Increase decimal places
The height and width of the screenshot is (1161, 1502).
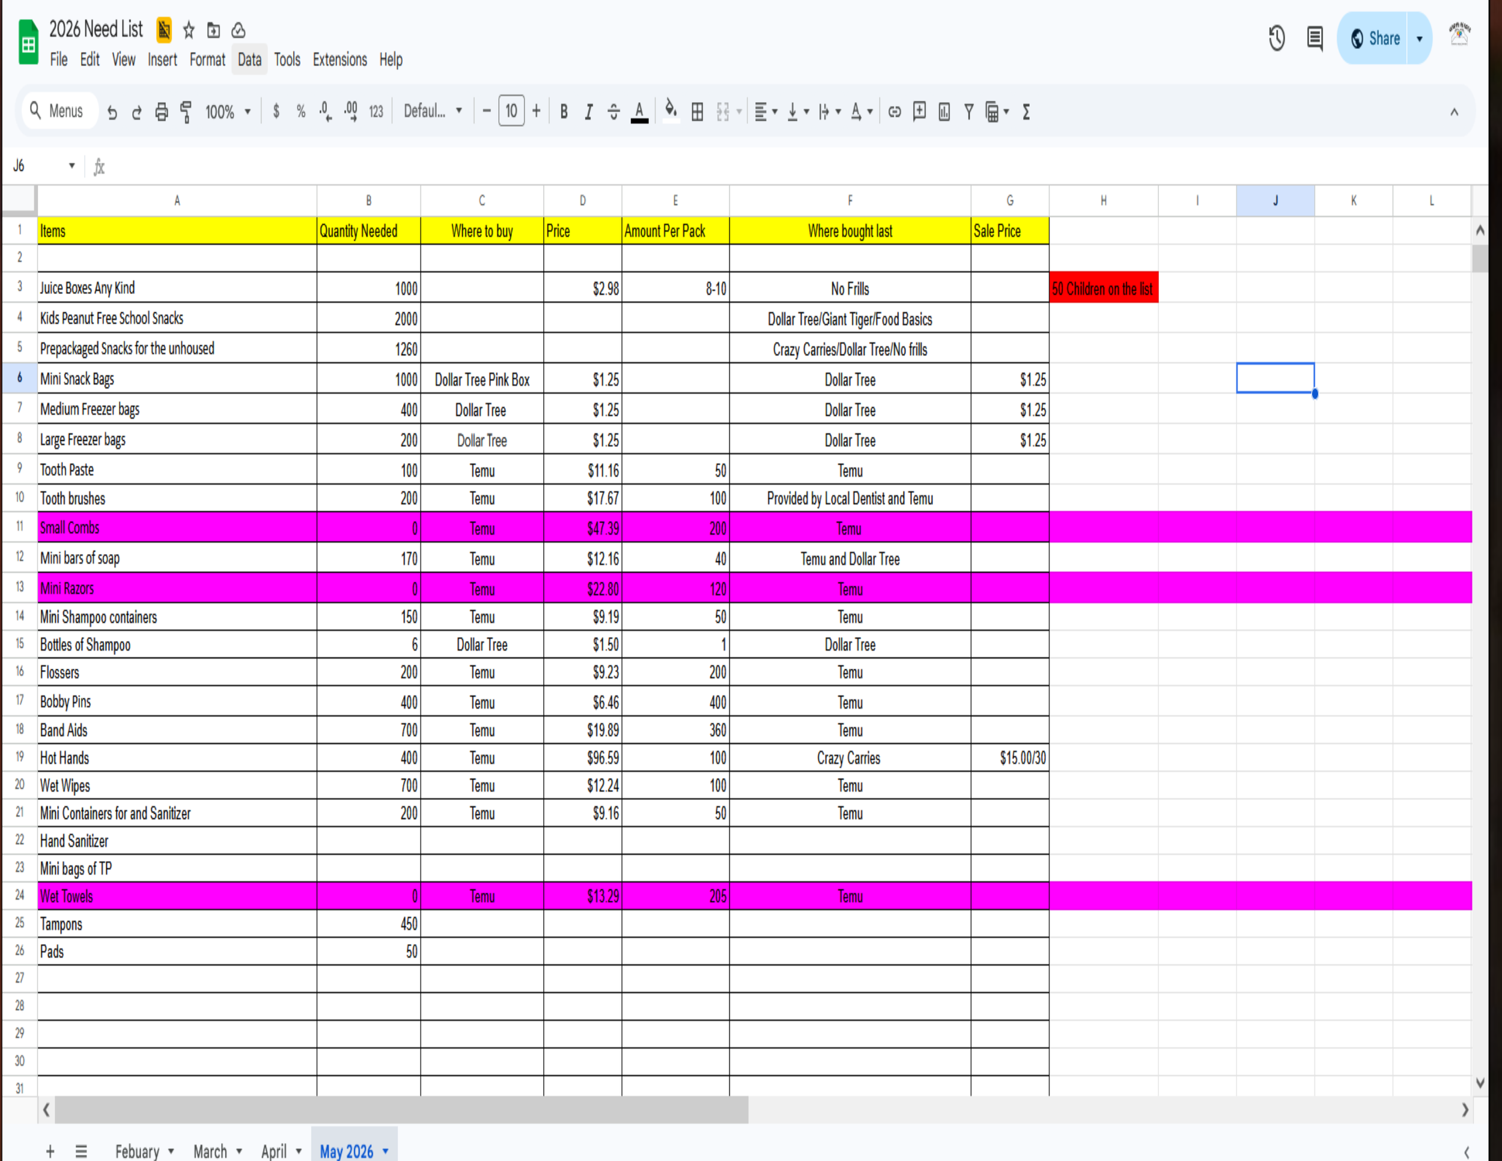point(351,111)
